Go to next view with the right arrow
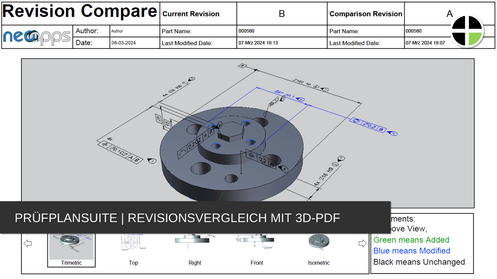Screen dimensions: 497x279 click(x=362, y=243)
